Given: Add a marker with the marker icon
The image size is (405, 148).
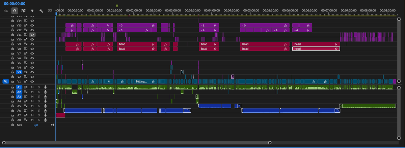Looking at the screenshot, I should [x=32, y=11].
